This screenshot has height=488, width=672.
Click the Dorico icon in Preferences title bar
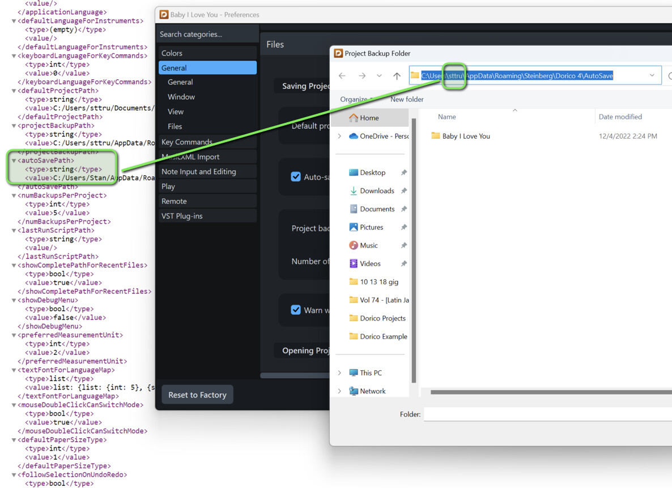(x=164, y=15)
